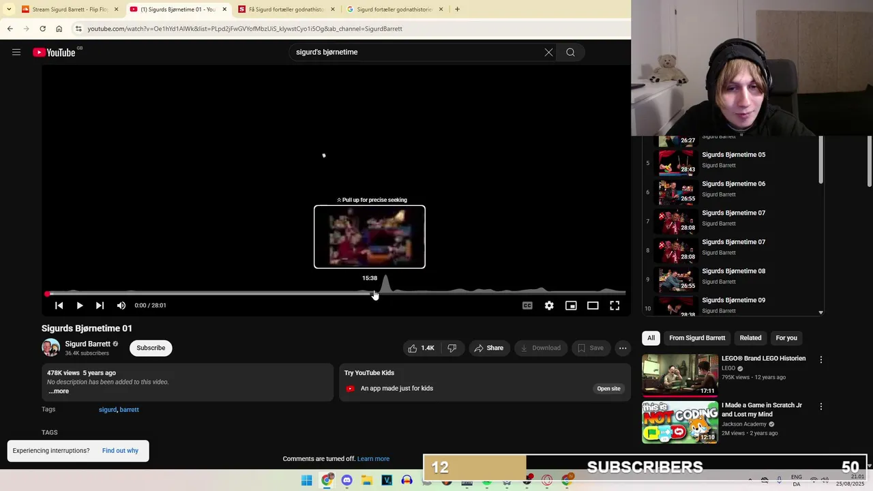Open the 'barrett' tag link
Viewport: 873px width, 491px height.
[x=129, y=410]
